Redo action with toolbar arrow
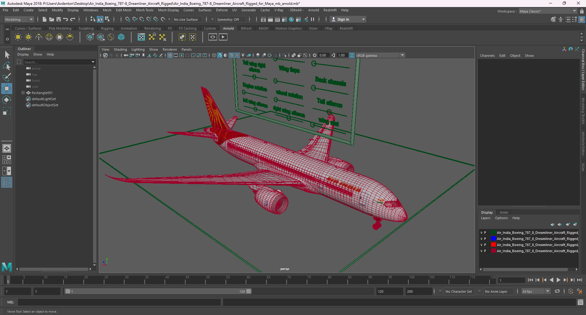This screenshot has width=586, height=315. pos(73,19)
